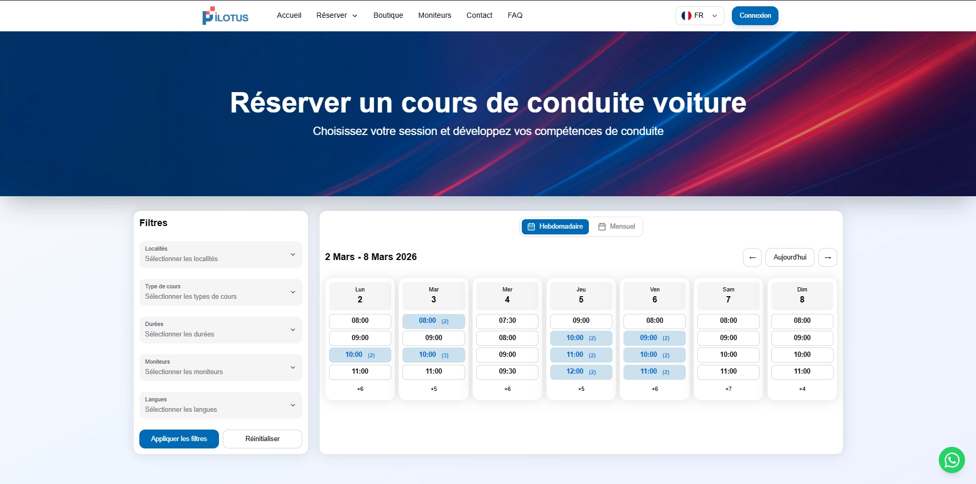
Task: Expand Langues filter dropdown
Action: point(221,405)
